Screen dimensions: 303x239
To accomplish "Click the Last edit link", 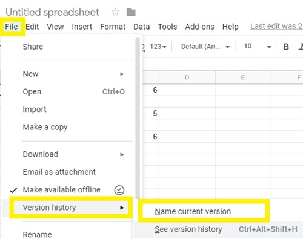I will point(276,26).
